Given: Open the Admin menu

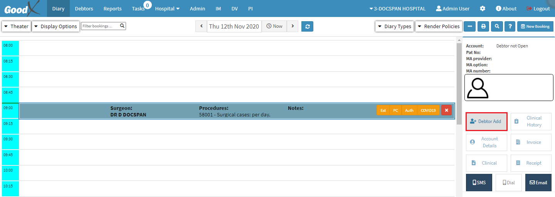Looking at the screenshot, I should pos(197,8).
